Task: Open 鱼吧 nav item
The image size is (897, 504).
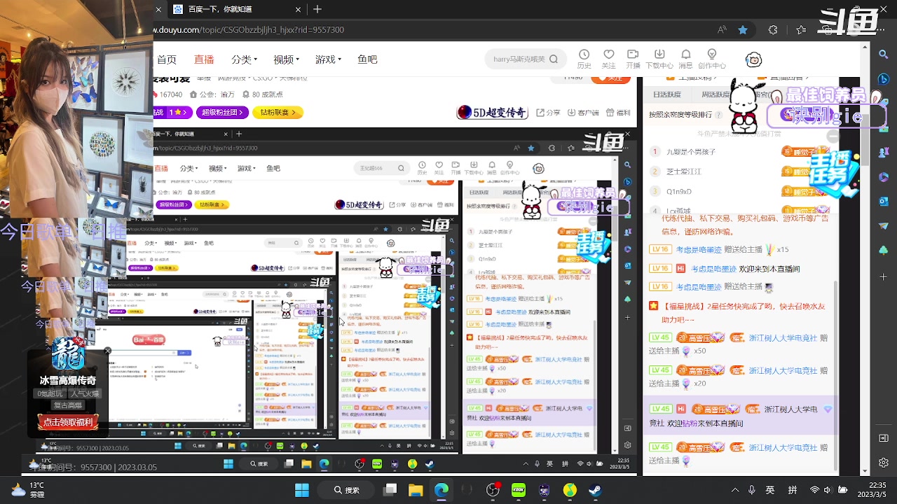Action: (x=367, y=59)
